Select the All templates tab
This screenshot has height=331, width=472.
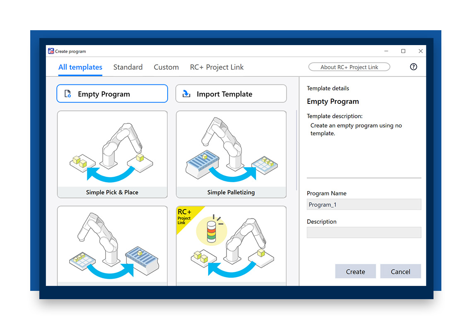pos(80,67)
